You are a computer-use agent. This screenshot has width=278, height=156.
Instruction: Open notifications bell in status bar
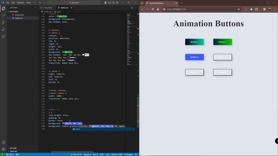[136, 154]
